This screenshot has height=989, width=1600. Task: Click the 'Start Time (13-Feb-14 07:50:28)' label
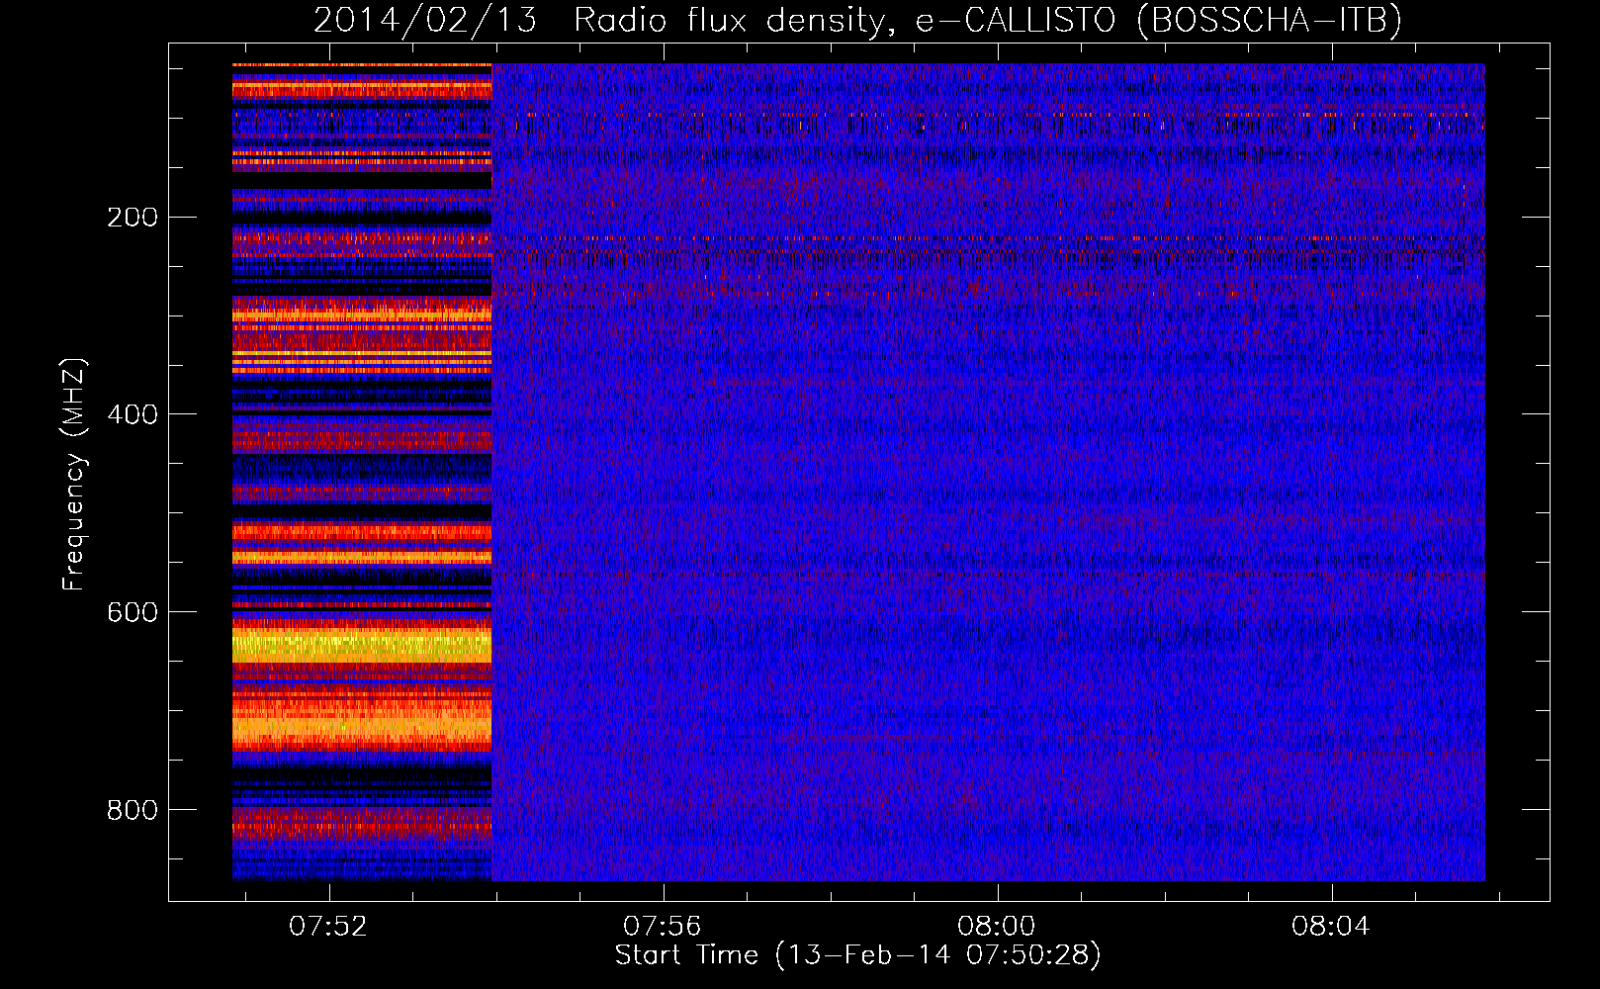pos(858,955)
